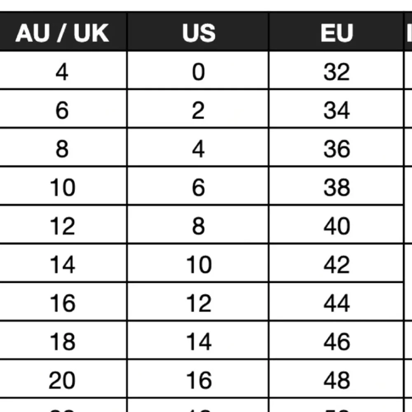412x412 pixels.
Task: Click the AU / UK column header
Action: tap(62, 32)
